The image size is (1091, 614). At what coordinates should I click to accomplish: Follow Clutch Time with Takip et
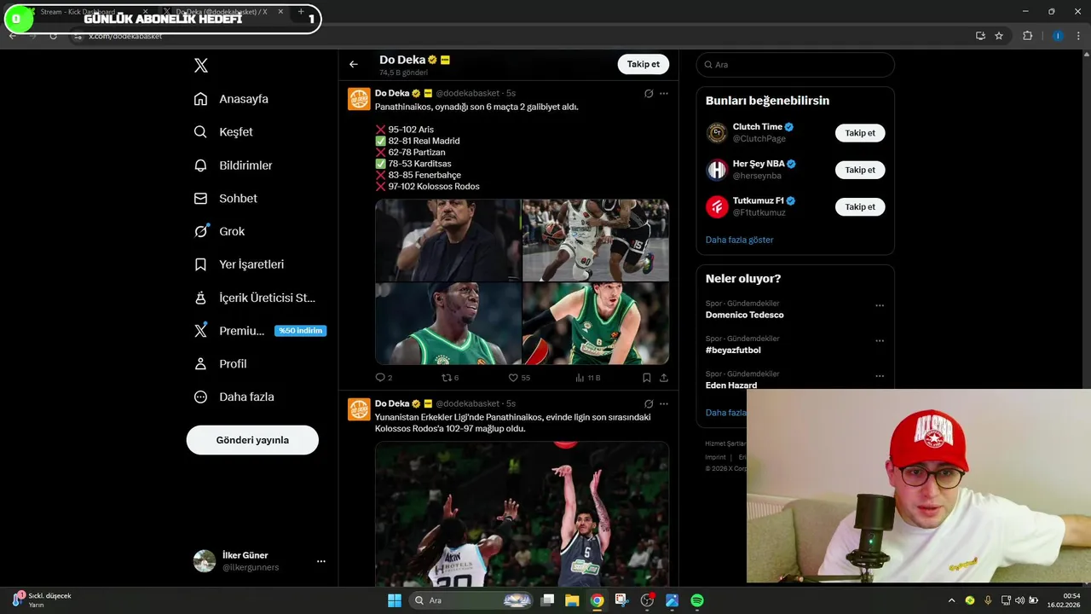click(860, 133)
